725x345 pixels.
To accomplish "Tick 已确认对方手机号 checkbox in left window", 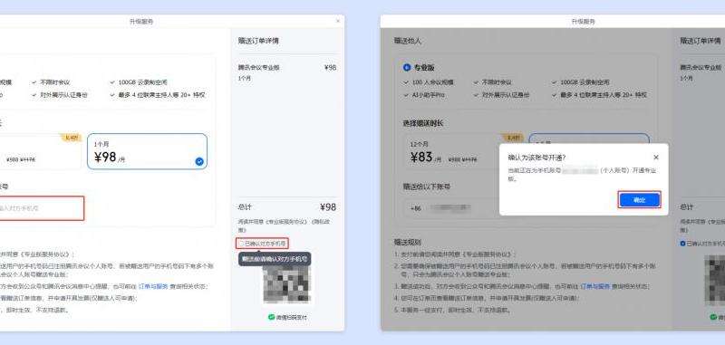I will pos(241,244).
